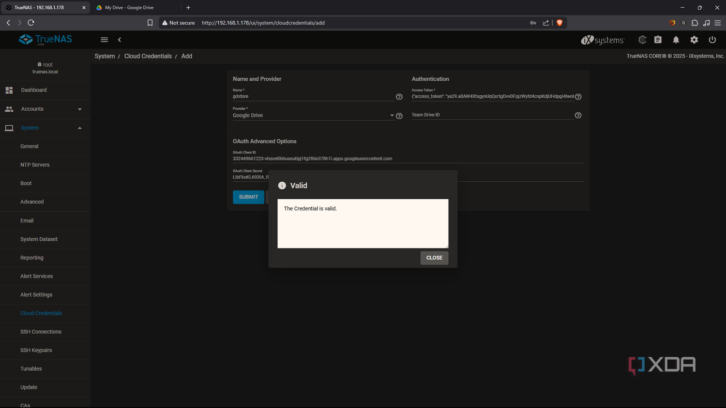The image size is (726, 408).
Task: Click the Not secure warning indicator
Action: (179, 23)
